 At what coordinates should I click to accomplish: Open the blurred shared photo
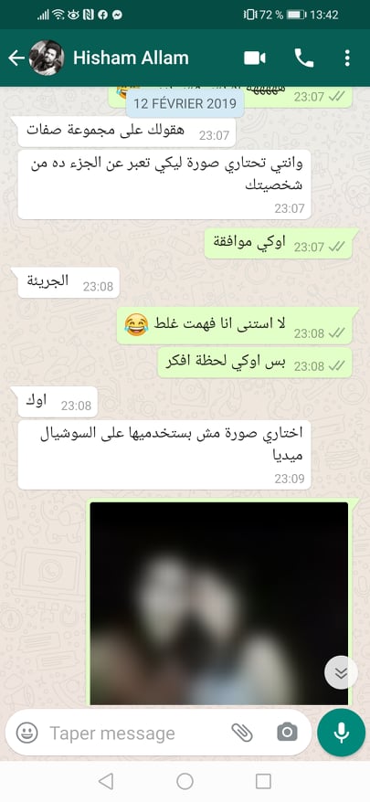pos(219,604)
